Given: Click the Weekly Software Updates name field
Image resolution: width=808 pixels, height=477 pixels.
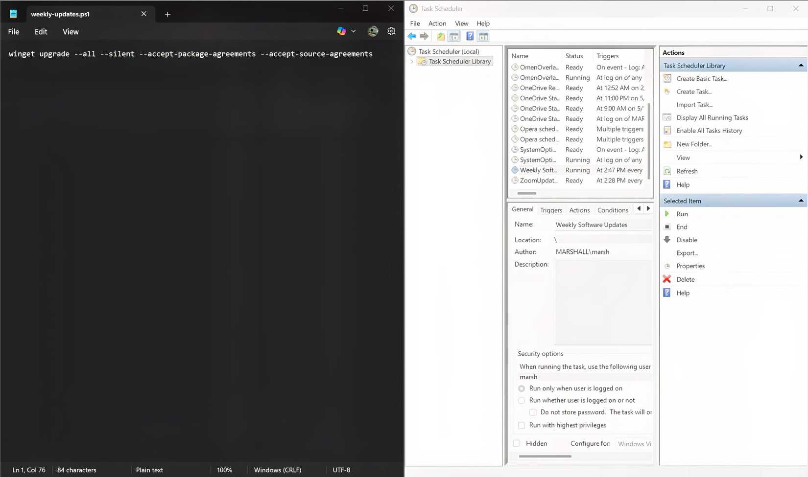Looking at the screenshot, I should [603, 225].
